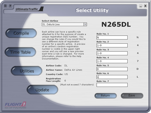Screen dimensions: 151x113
Task: Open the Compile section
Action: (21, 33)
